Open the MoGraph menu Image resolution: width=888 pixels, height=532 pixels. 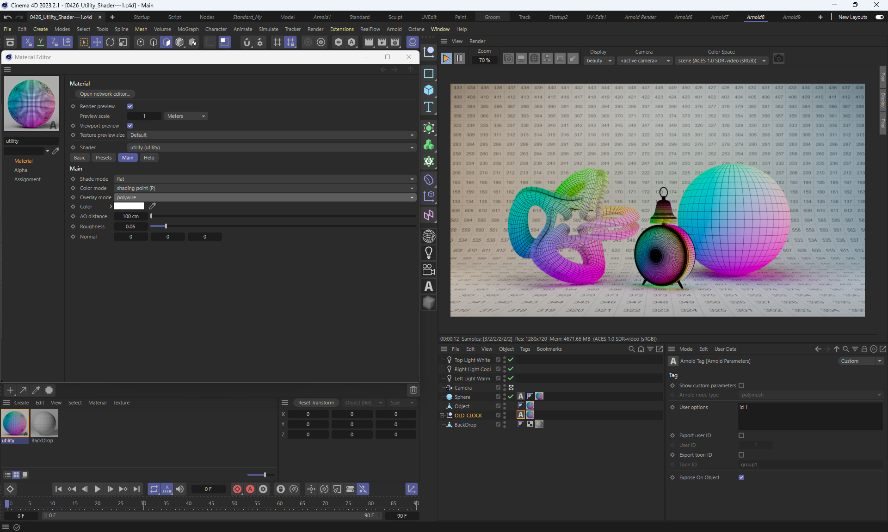(188, 29)
